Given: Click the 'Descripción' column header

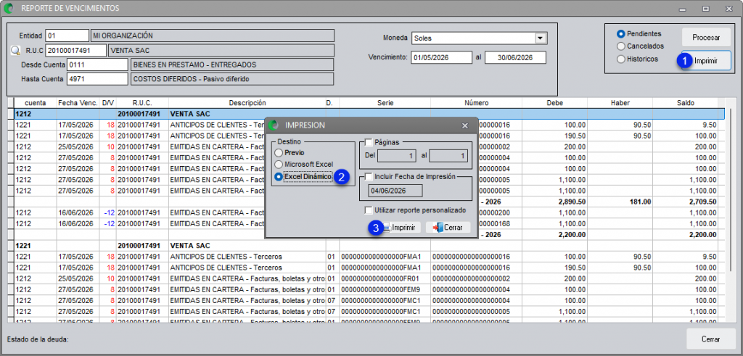Looking at the screenshot, I should coord(247,103).
